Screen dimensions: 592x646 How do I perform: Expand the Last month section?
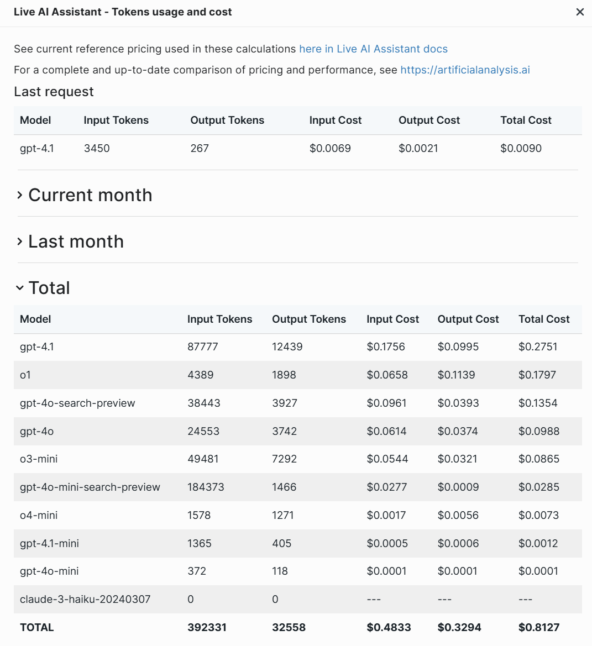[x=76, y=241]
